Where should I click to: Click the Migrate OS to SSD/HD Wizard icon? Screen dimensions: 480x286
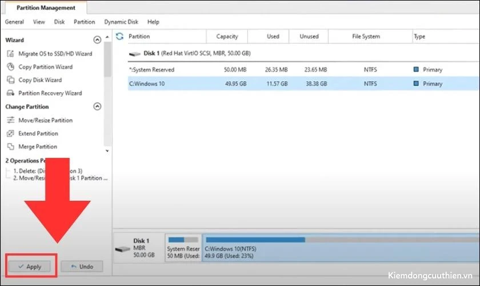point(10,54)
